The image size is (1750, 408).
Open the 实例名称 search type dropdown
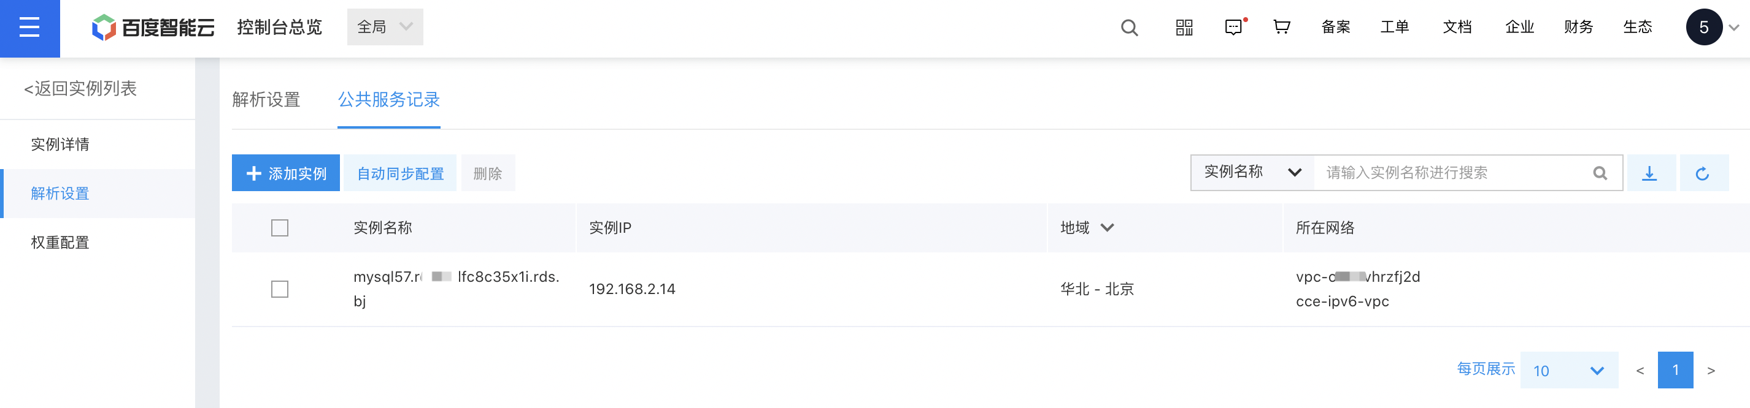click(1253, 173)
